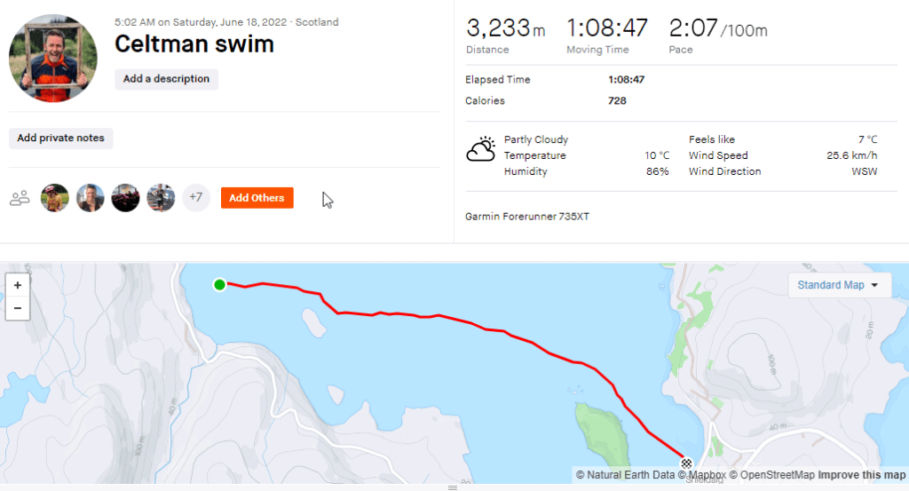Click the group athletes icon
Image resolution: width=909 pixels, height=491 pixels.
(x=20, y=198)
